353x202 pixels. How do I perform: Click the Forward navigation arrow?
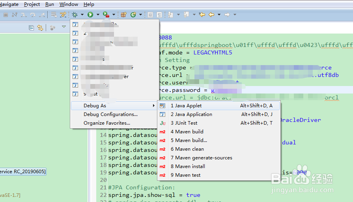coord(227,15)
